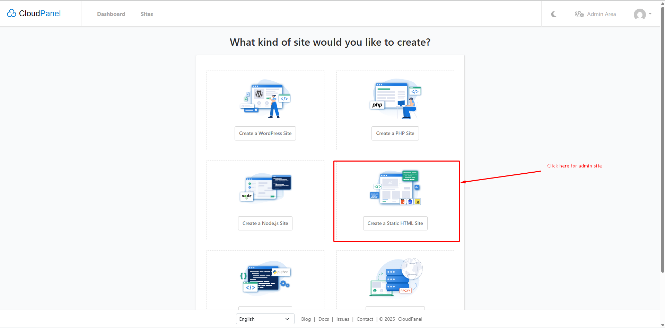Image resolution: width=665 pixels, height=328 pixels.
Task: Select the Static HTML site illustration
Action: click(395, 187)
